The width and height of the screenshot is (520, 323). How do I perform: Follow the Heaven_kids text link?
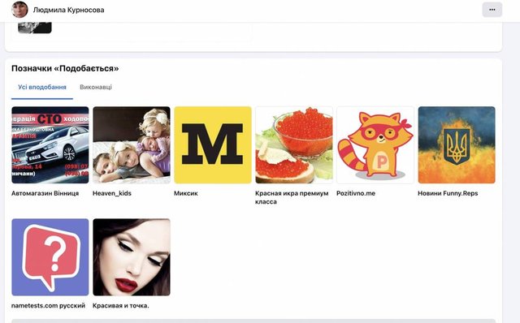(112, 193)
